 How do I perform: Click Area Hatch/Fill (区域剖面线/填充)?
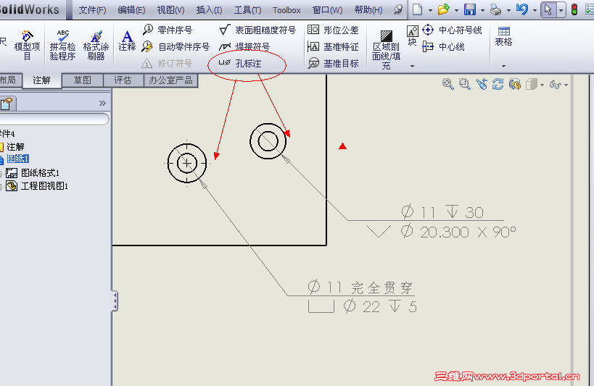pos(386,50)
